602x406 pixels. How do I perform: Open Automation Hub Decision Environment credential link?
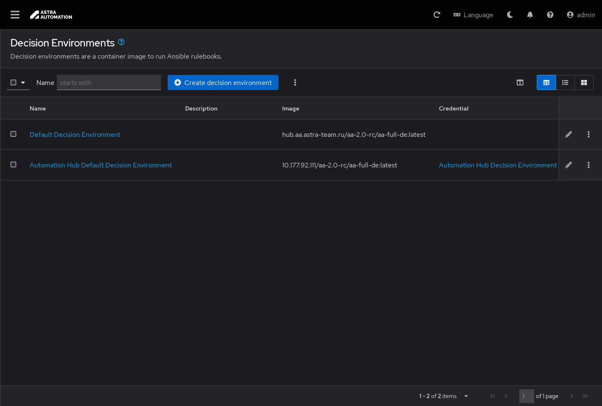(497, 165)
